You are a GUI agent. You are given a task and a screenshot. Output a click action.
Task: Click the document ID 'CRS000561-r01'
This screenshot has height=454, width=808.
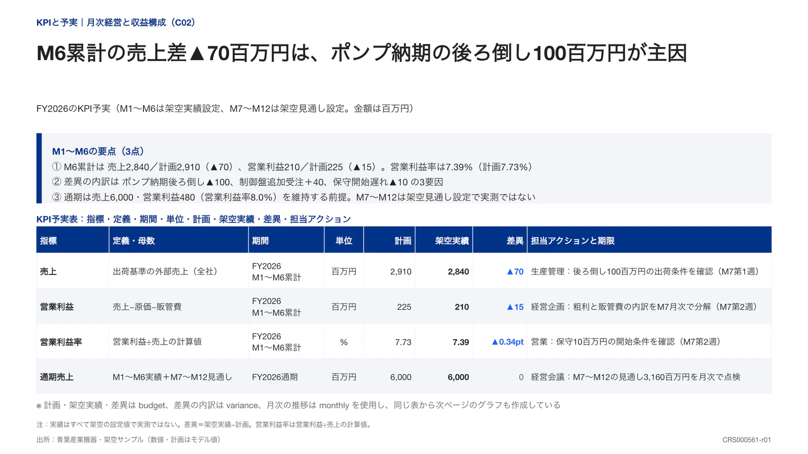[x=746, y=440]
